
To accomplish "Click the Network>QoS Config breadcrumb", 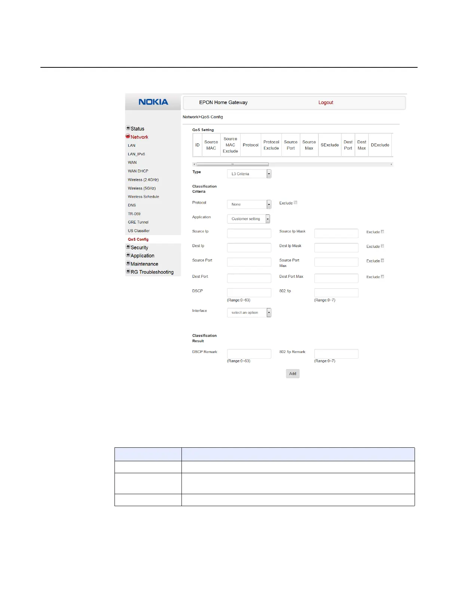I will pyautogui.click(x=203, y=117).
